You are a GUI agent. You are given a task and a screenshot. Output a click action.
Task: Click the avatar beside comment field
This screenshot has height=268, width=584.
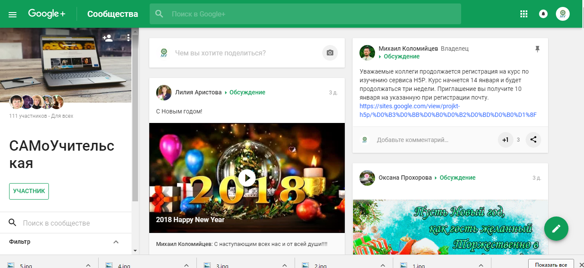pyautogui.click(x=365, y=140)
